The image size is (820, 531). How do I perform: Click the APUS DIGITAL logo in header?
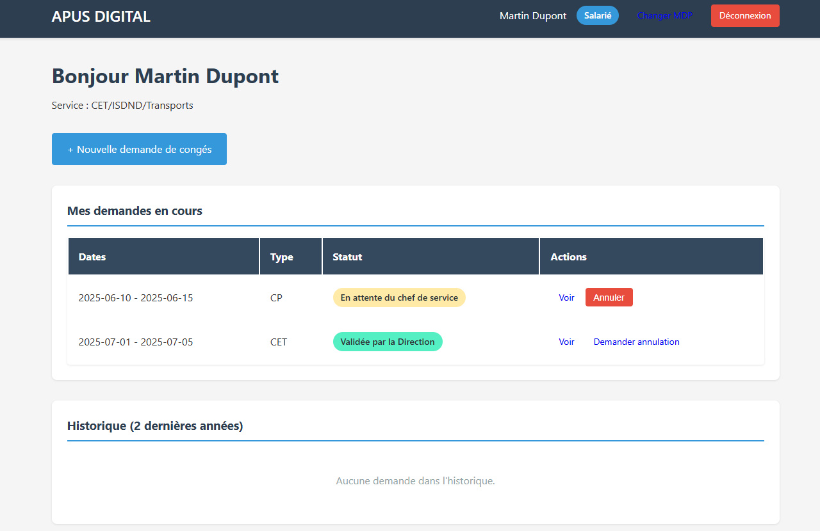(101, 17)
